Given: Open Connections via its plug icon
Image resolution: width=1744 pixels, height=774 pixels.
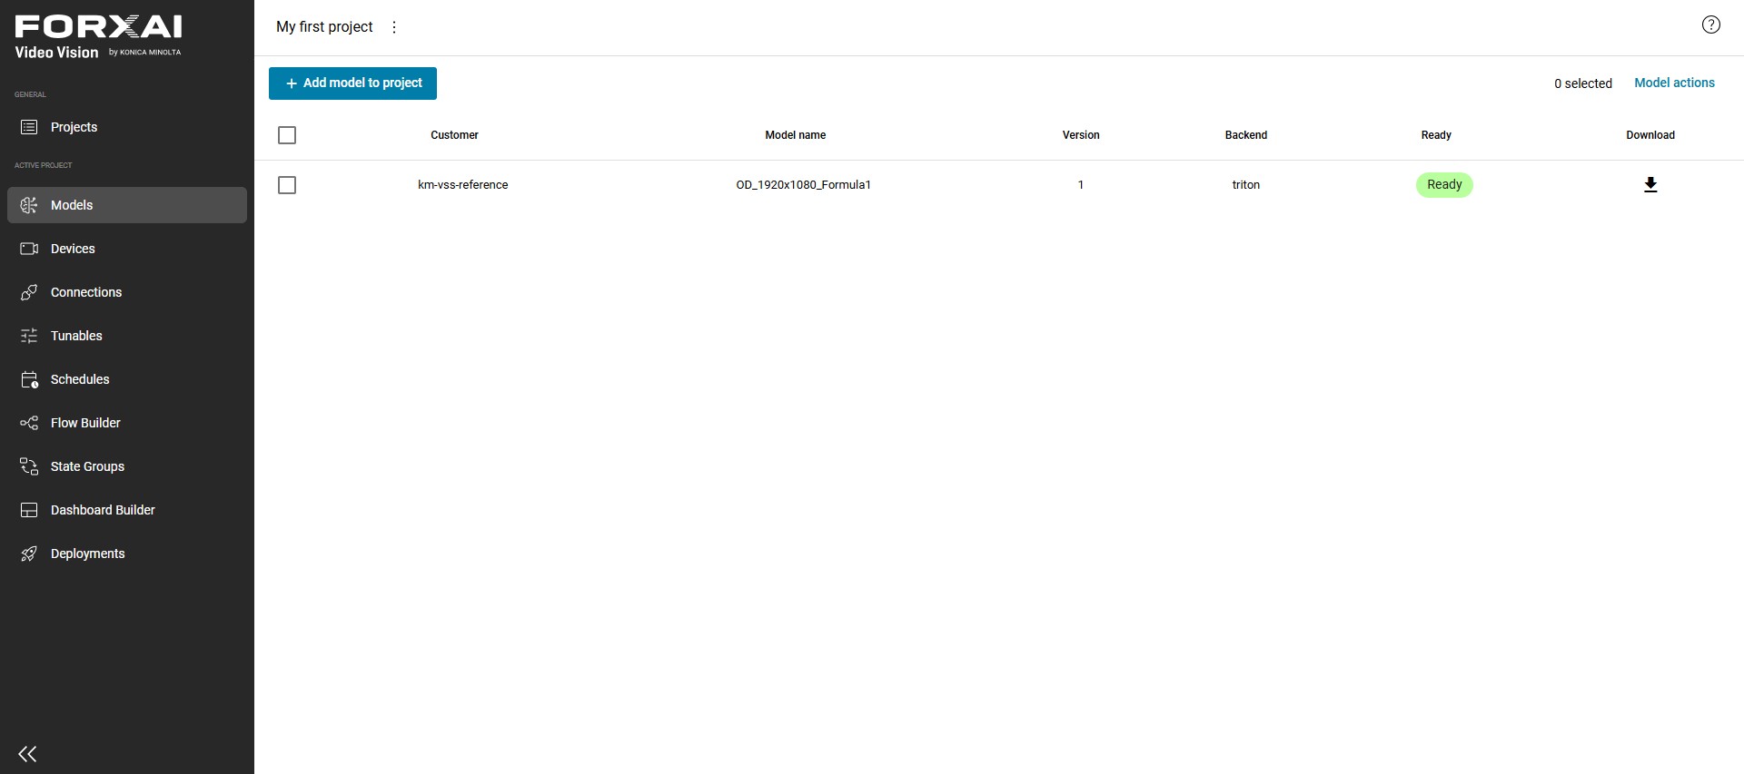Looking at the screenshot, I should tap(29, 292).
